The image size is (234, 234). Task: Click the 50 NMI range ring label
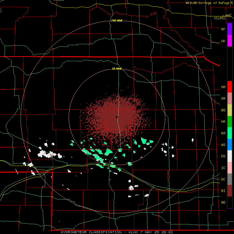click(x=117, y=69)
